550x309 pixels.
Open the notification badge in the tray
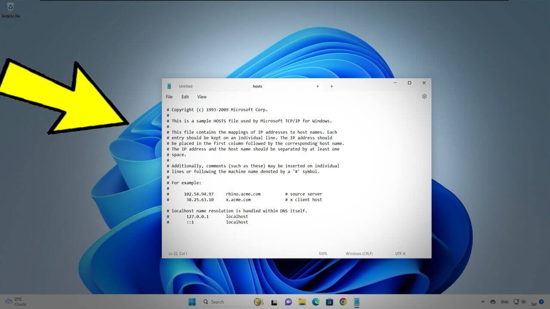click(541, 302)
